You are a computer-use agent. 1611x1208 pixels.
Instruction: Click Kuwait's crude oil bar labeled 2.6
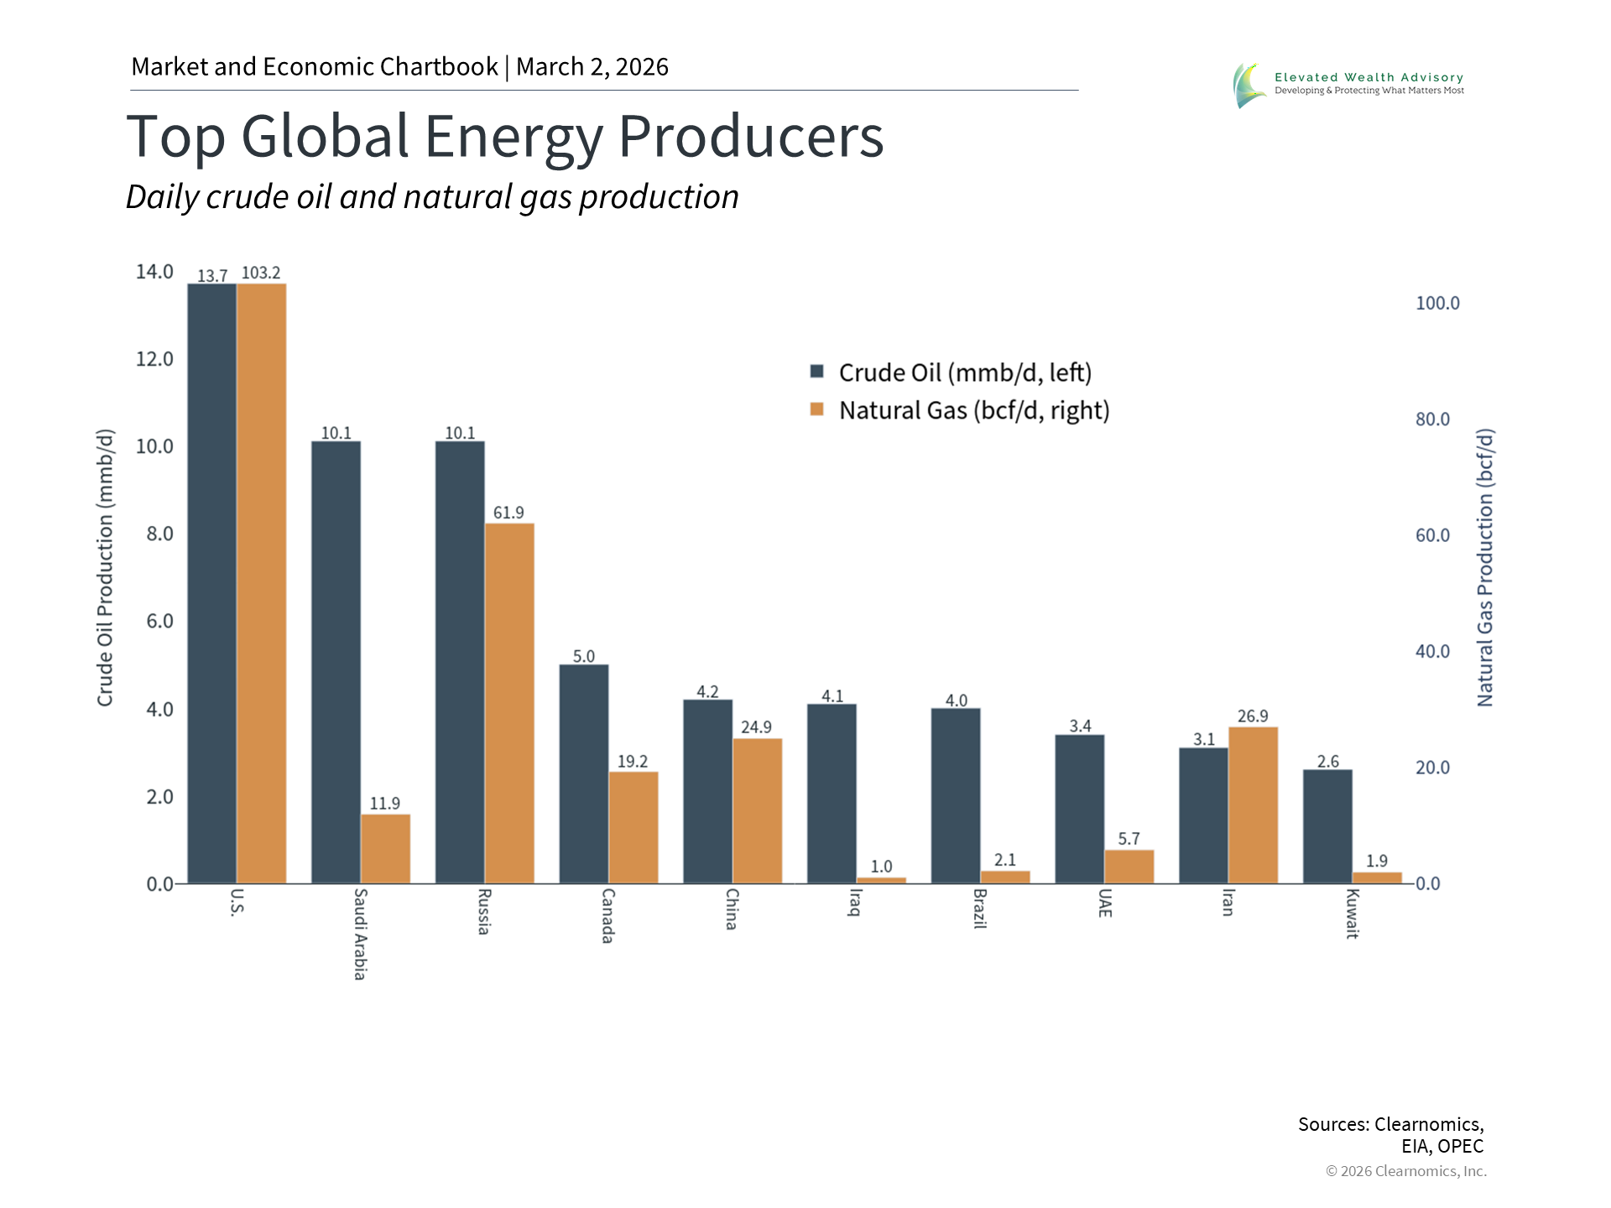click(1327, 826)
